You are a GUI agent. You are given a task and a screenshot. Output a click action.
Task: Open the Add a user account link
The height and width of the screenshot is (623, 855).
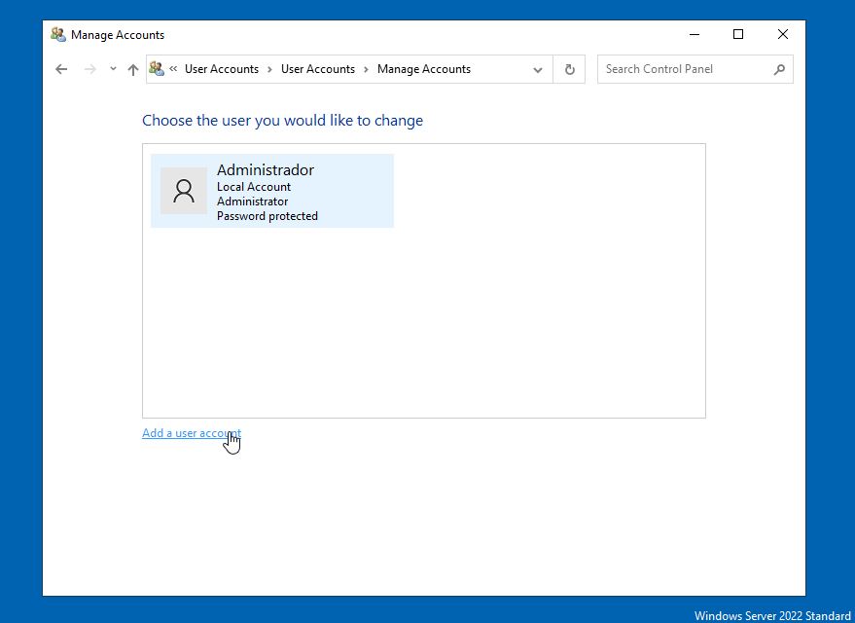[191, 433]
